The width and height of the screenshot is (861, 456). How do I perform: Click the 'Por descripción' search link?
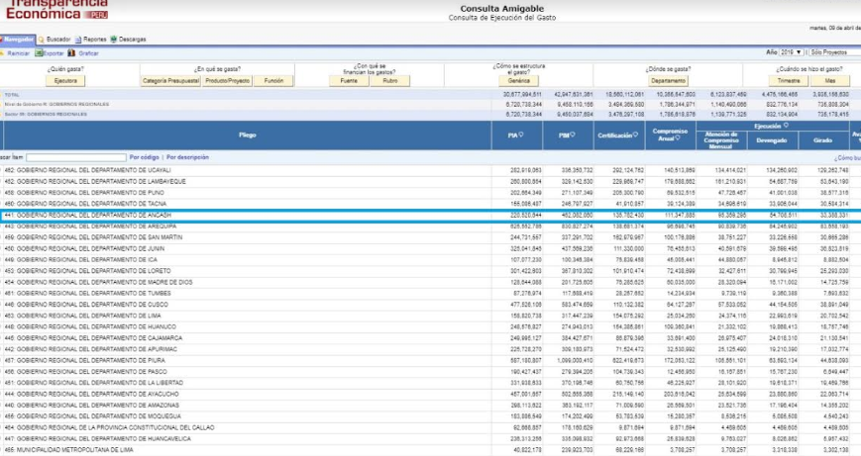click(187, 157)
